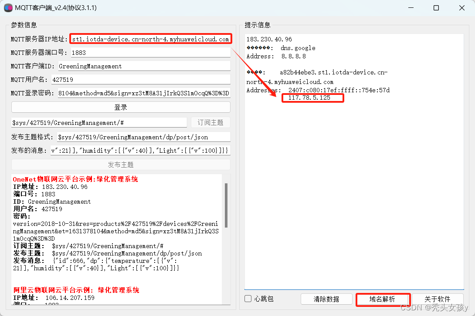This screenshot has height=316, width=475.
Task: Click the example ID: GreeningManagement line
Action: [52, 202]
